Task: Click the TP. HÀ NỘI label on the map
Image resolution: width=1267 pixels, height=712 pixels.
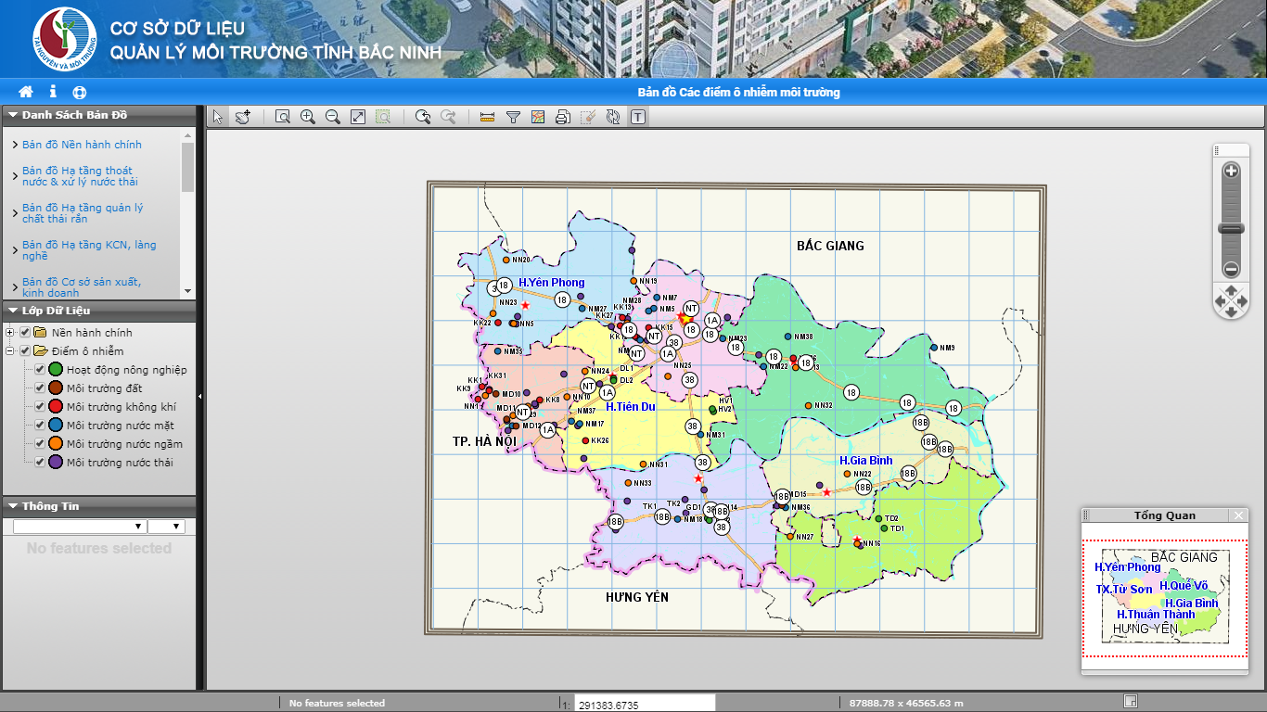Action: click(483, 440)
